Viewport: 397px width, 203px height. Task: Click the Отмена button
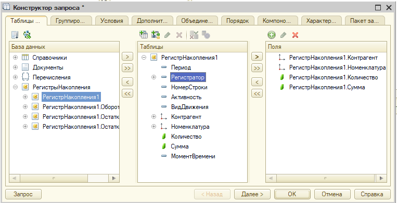tap(332, 194)
